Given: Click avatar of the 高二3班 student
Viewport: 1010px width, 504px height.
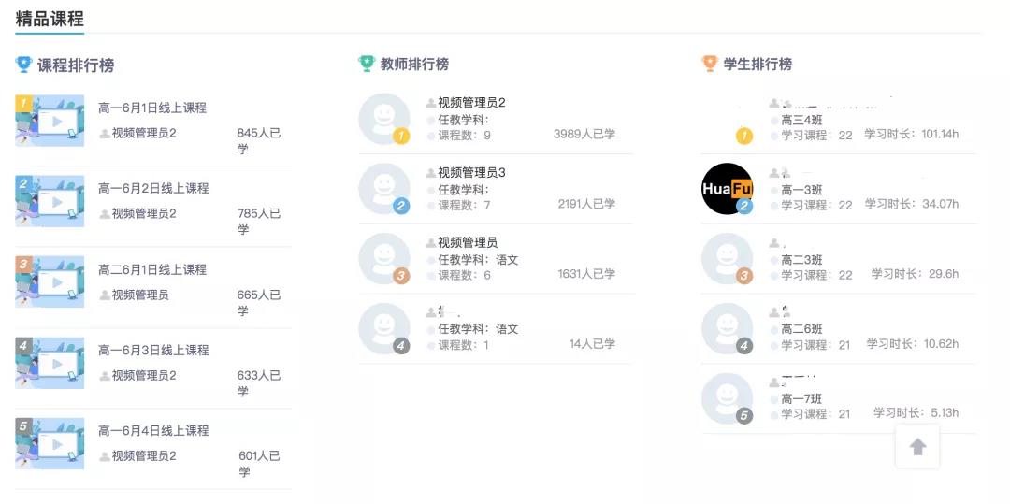Looking at the screenshot, I should point(727,259).
